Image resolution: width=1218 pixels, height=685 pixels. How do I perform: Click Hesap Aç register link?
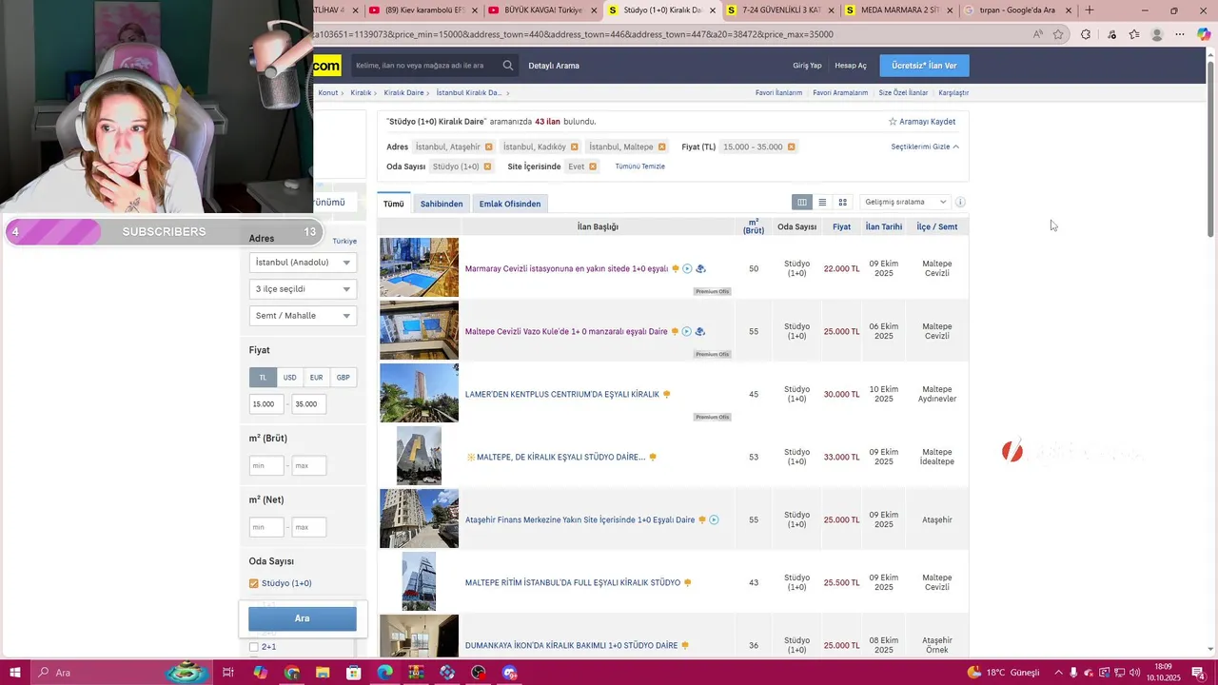(x=851, y=66)
